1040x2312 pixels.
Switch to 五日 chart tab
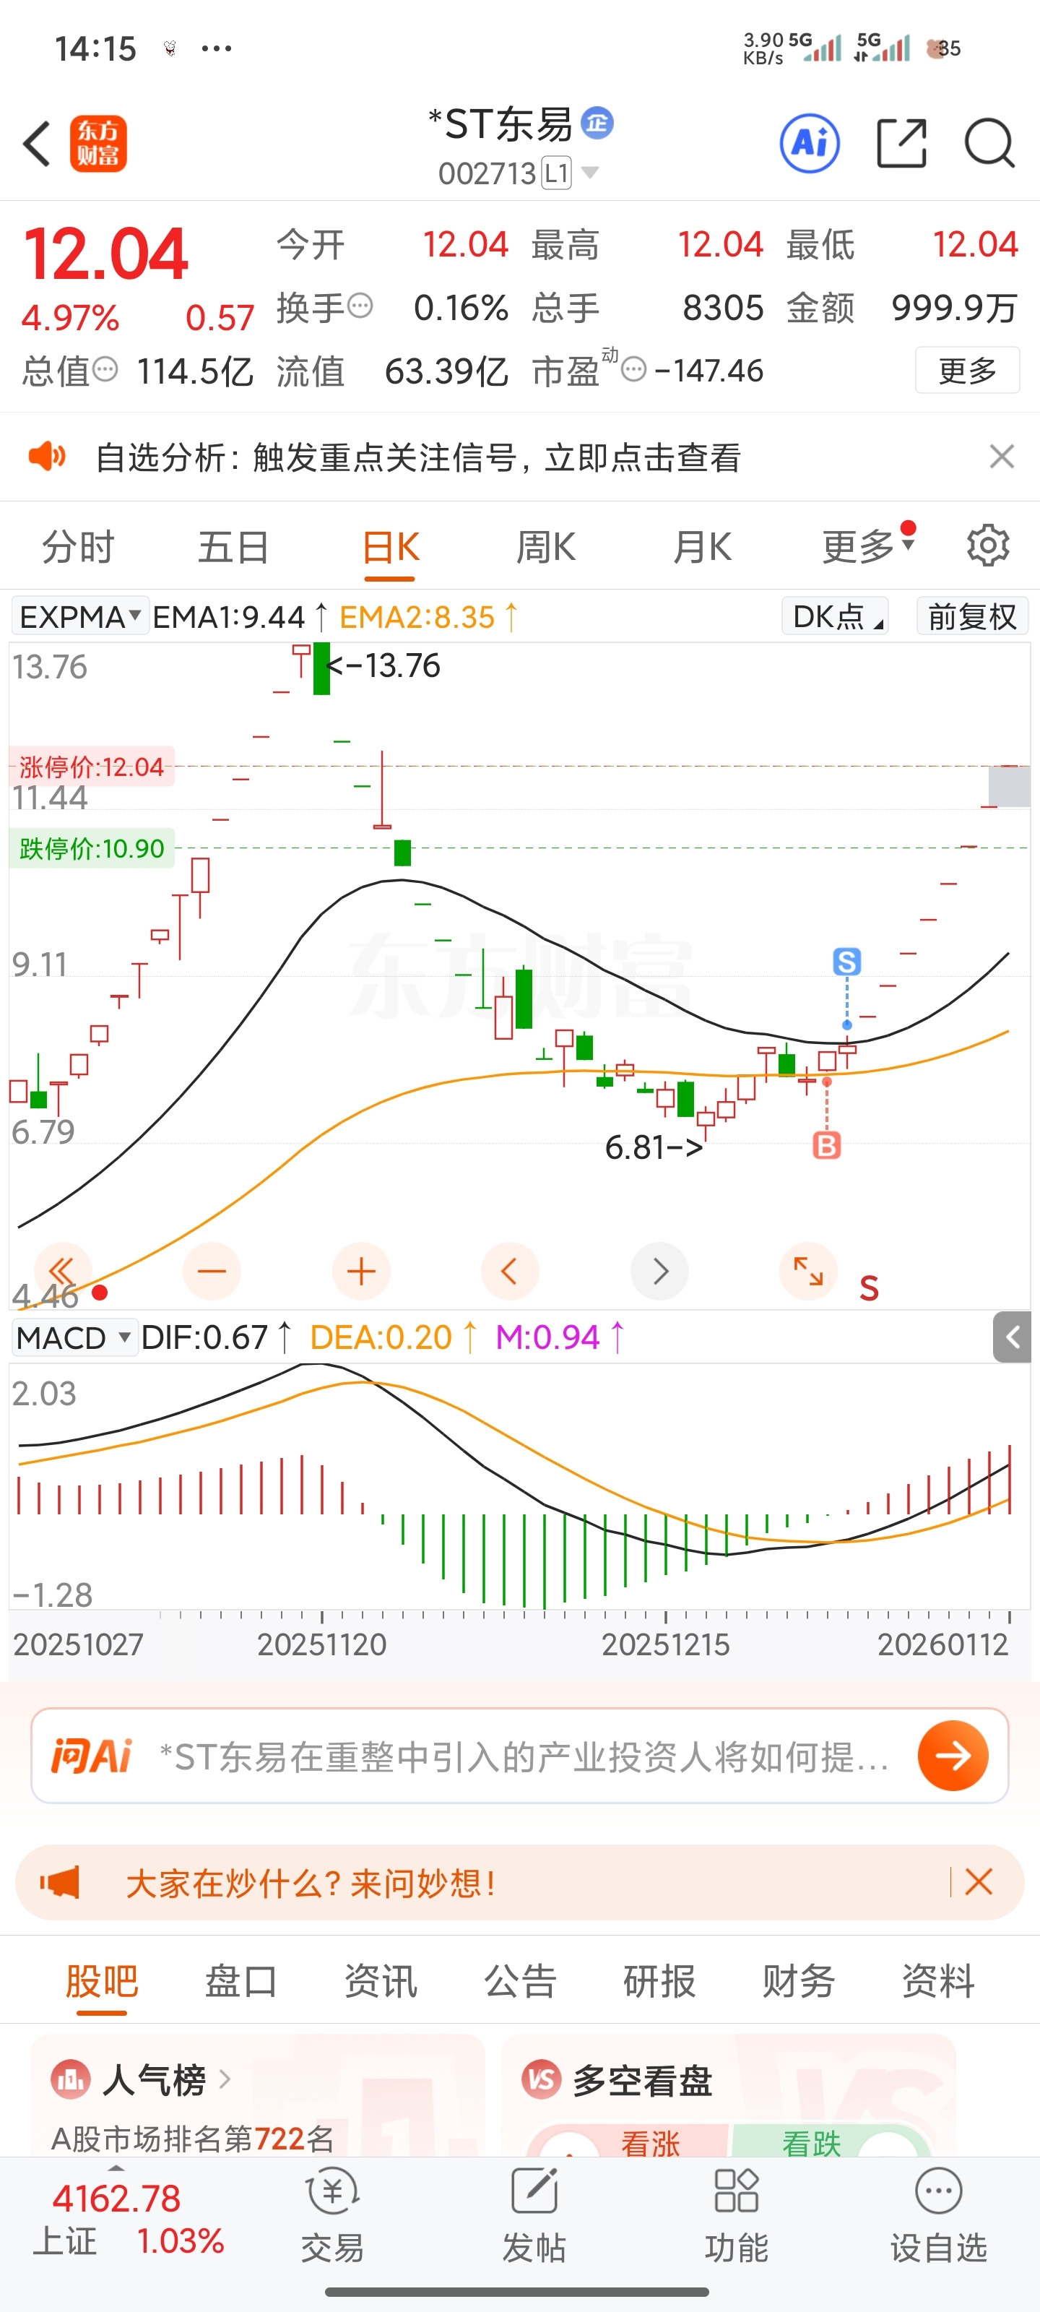(x=233, y=545)
